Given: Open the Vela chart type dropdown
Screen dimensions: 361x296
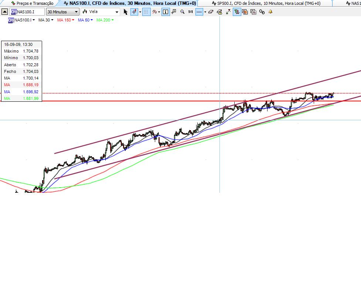Looking at the screenshot, I should point(101,12).
